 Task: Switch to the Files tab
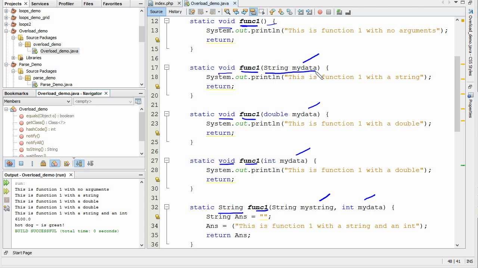89,4
